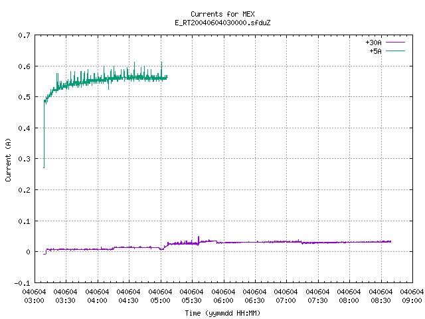The width and height of the screenshot is (425, 319).
Task: Click the x-axis label 'Time (yymmdd HH:MM)'
Action: point(222,313)
